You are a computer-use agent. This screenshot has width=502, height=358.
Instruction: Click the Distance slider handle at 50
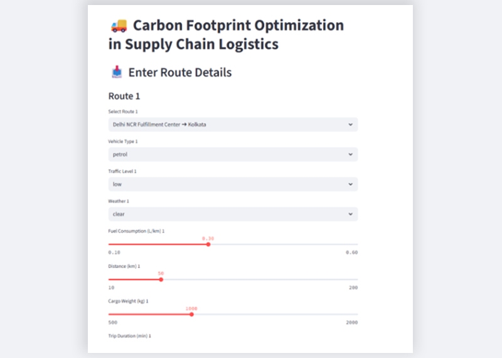[161, 279]
